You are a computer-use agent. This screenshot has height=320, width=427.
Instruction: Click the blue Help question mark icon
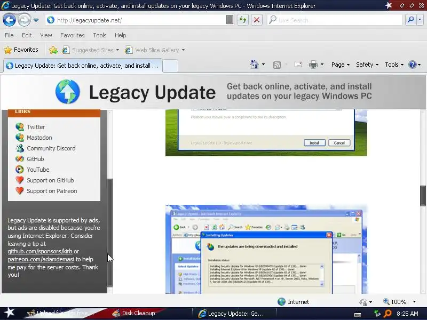click(412, 65)
